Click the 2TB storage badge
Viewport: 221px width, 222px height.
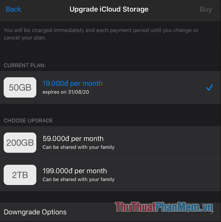[x=20, y=175]
